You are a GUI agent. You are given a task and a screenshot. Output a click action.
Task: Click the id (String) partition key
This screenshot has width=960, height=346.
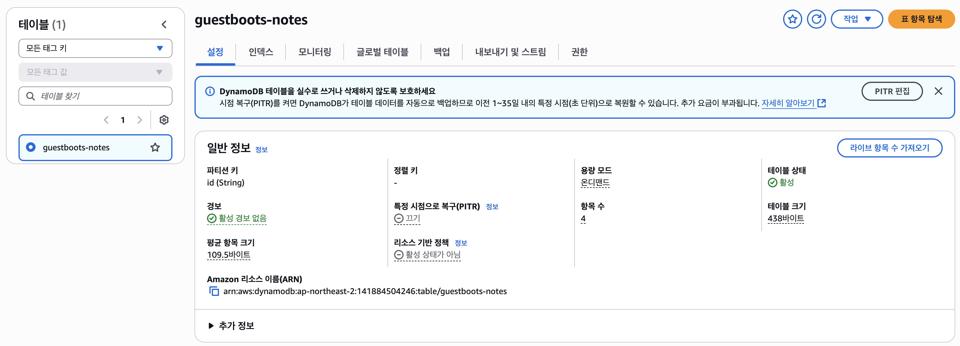pyautogui.click(x=226, y=183)
